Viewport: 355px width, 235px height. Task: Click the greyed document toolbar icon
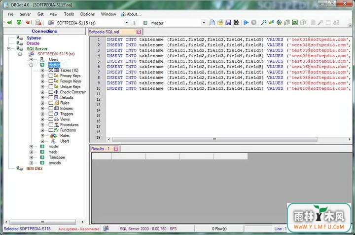313,23
